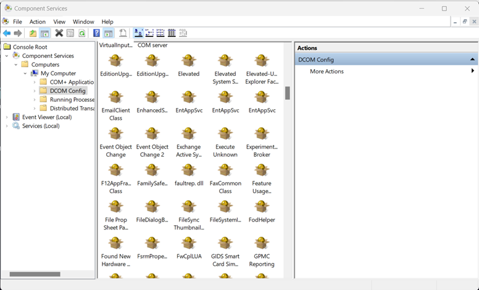Open the Action menu
The height and width of the screenshot is (290, 479).
(37, 22)
